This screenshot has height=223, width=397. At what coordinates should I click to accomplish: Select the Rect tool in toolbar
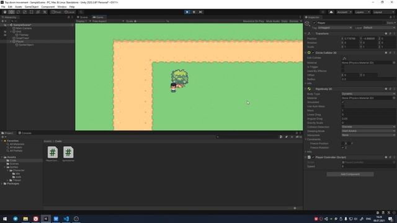click(x=31, y=12)
